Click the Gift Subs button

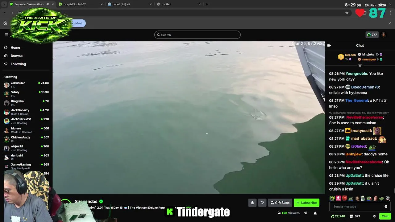pos(280,203)
